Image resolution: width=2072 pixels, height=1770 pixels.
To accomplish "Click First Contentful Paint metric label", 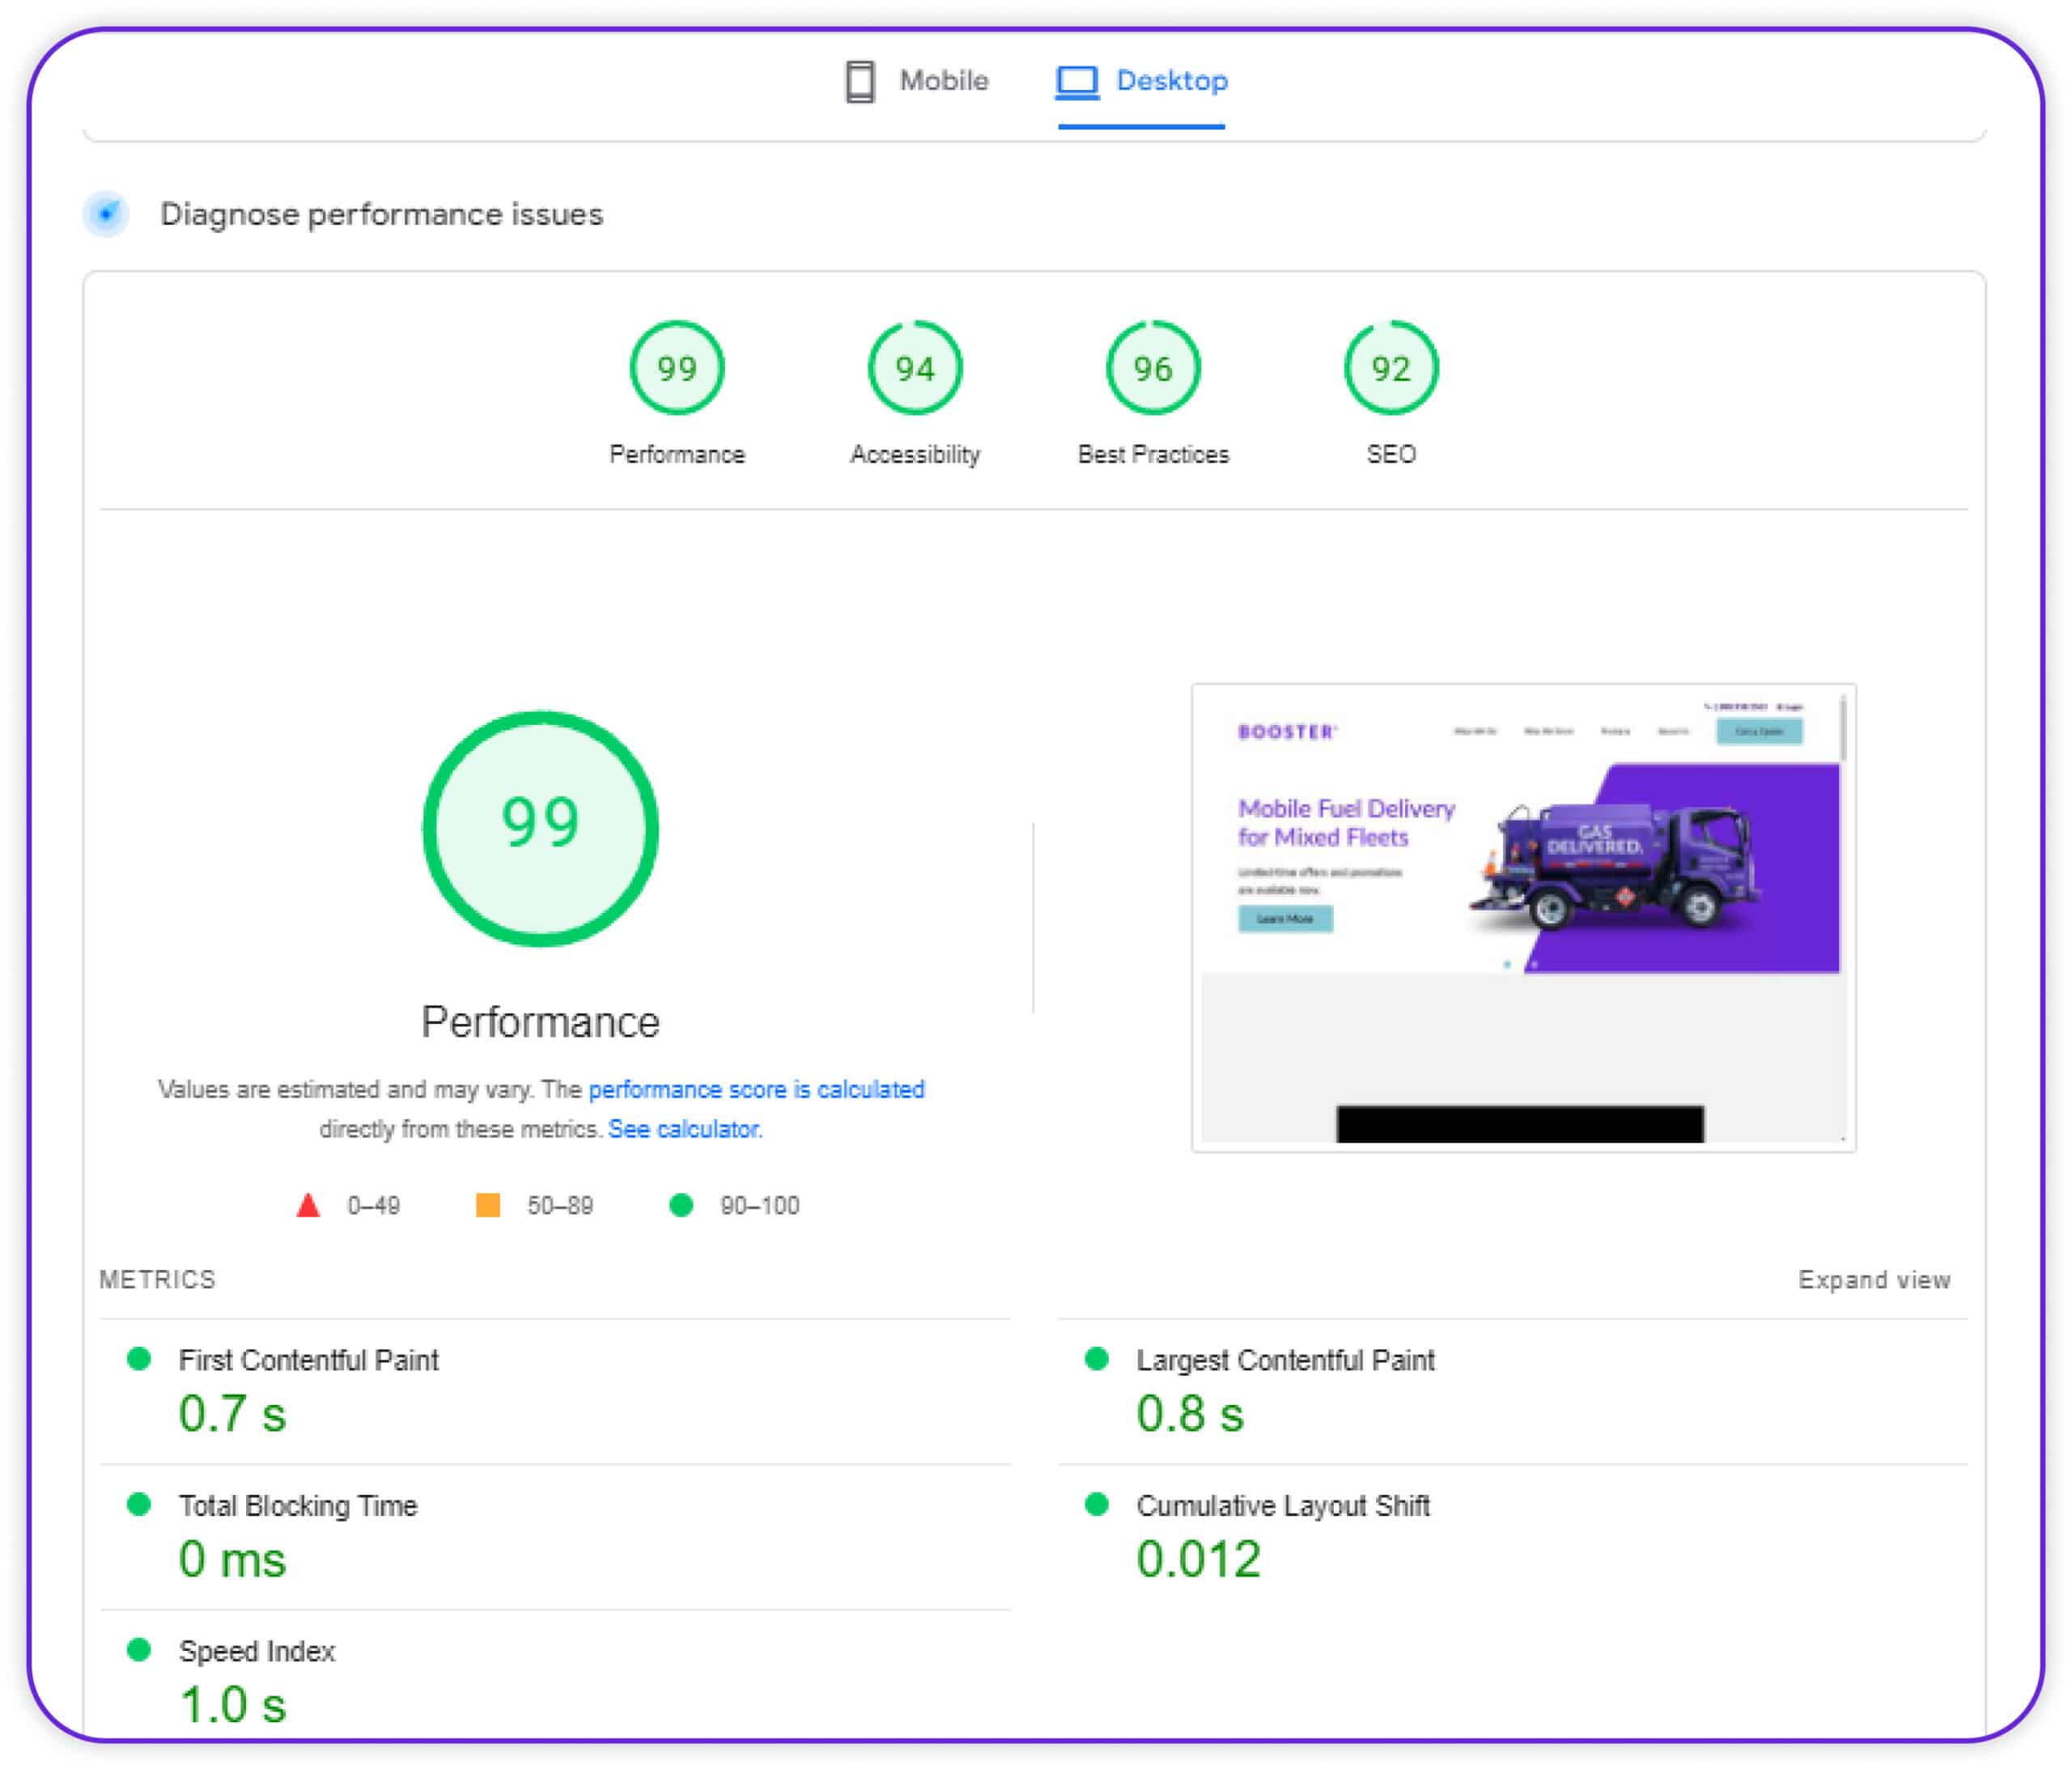I will pos(308,1360).
